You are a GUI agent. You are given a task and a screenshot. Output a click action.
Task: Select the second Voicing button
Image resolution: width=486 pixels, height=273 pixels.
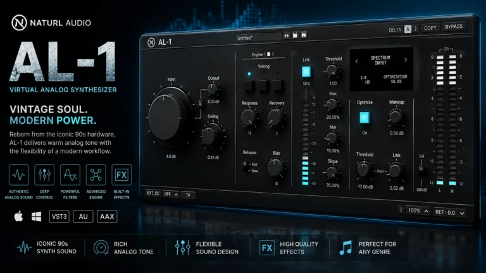(x=263, y=85)
